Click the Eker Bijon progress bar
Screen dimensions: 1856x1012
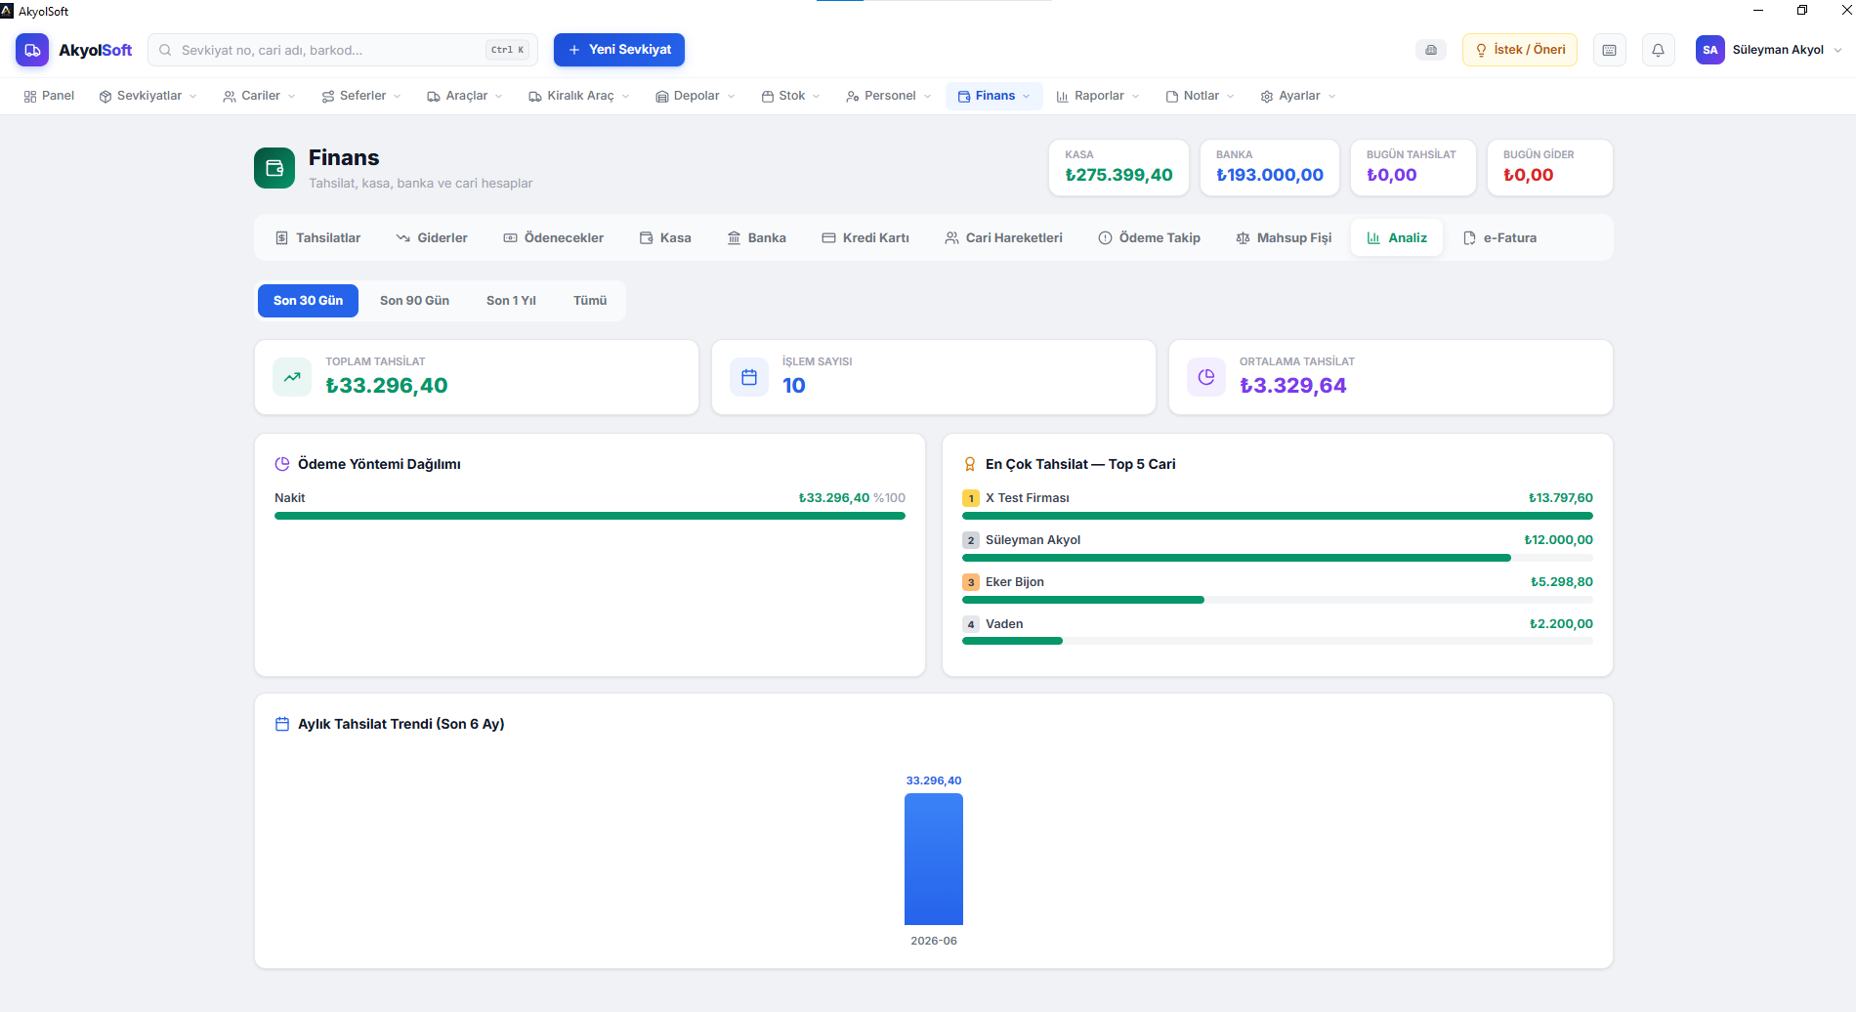pos(1278,600)
